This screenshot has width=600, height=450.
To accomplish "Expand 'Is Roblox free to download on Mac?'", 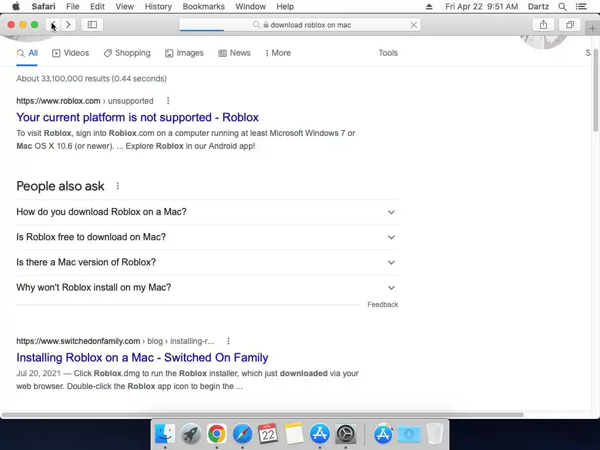I will pyautogui.click(x=207, y=237).
